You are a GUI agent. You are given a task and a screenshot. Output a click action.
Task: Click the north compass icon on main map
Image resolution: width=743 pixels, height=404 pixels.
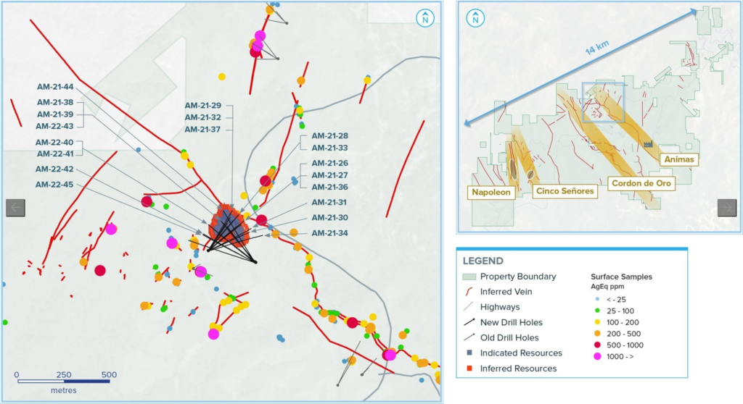coord(424,20)
